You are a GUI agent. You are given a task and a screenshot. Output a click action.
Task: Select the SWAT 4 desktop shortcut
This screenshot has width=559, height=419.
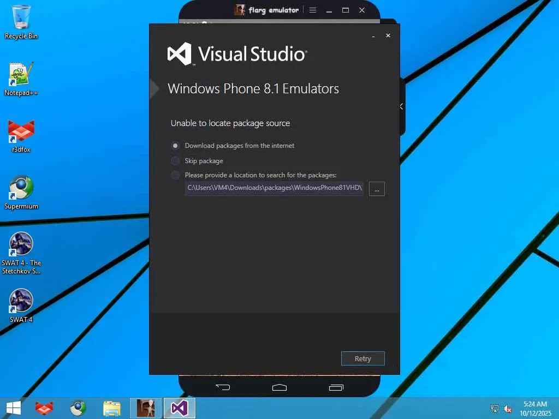click(21, 306)
